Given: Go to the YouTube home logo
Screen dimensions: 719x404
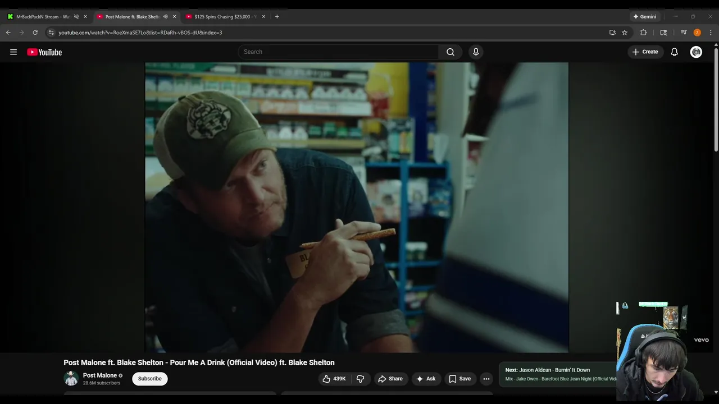Looking at the screenshot, I should pyautogui.click(x=44, y=52).
